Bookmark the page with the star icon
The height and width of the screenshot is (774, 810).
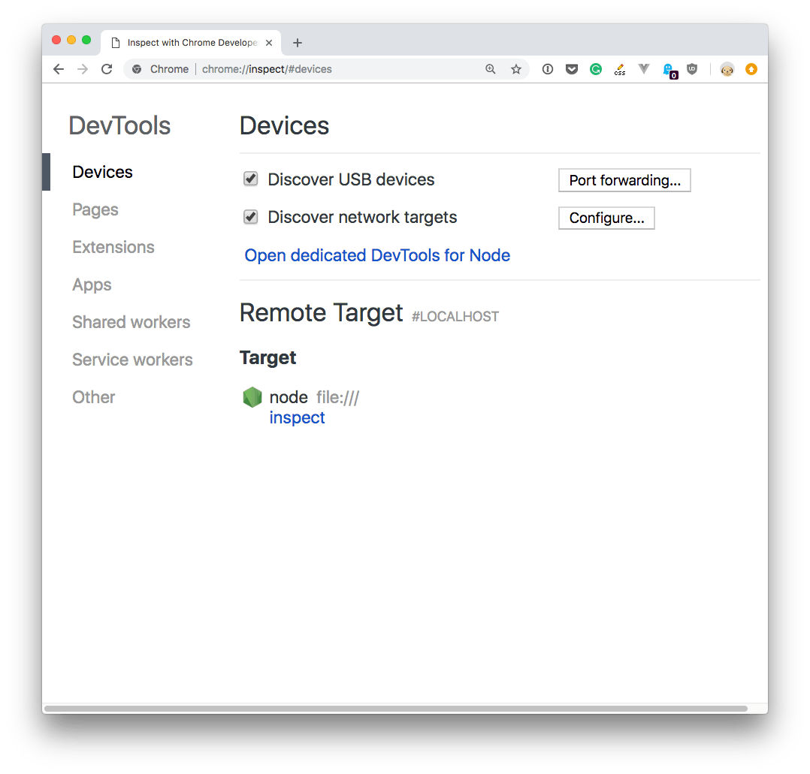click(x=516, y=69)
